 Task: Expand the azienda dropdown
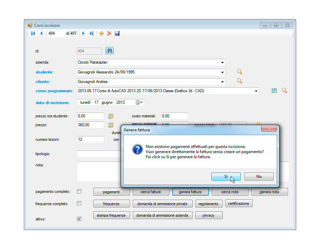pyautogui.click(x=222, y=62)
